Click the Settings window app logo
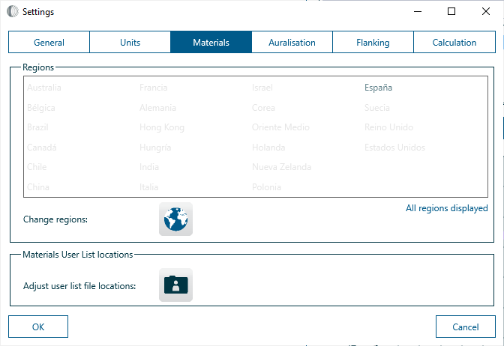504x346 pixels. pos(13,11)
